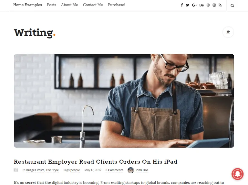
Task: Open the Instagram social icon
Action: pos(214,5)
